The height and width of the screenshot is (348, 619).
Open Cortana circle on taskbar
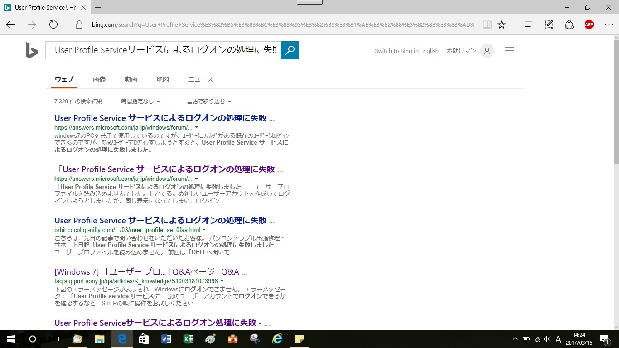(x=33, y=339)
